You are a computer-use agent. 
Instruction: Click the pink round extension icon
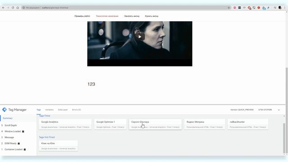235,8
